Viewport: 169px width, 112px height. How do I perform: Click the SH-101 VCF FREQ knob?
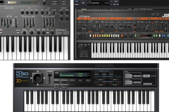(x=22, y=13)
